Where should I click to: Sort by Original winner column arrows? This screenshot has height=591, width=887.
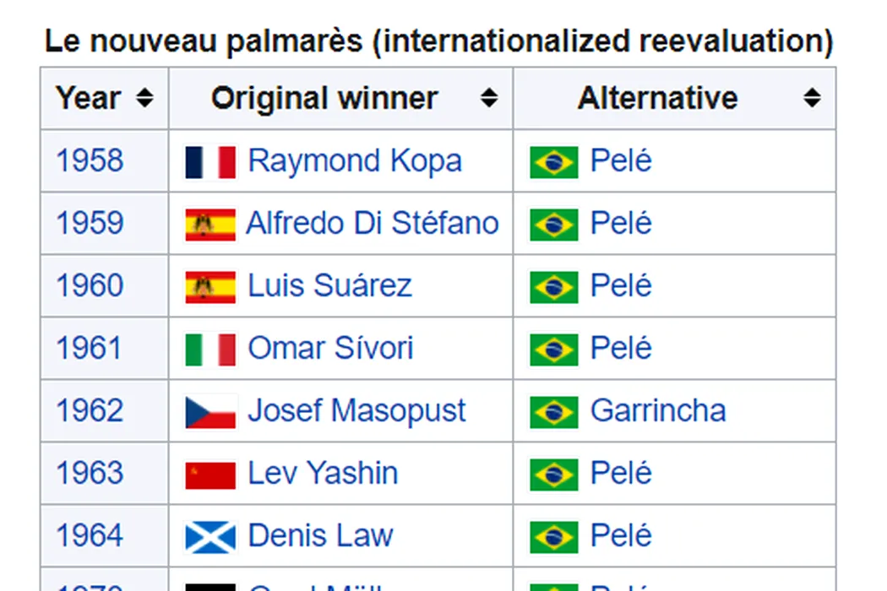(x=489, y=98)
